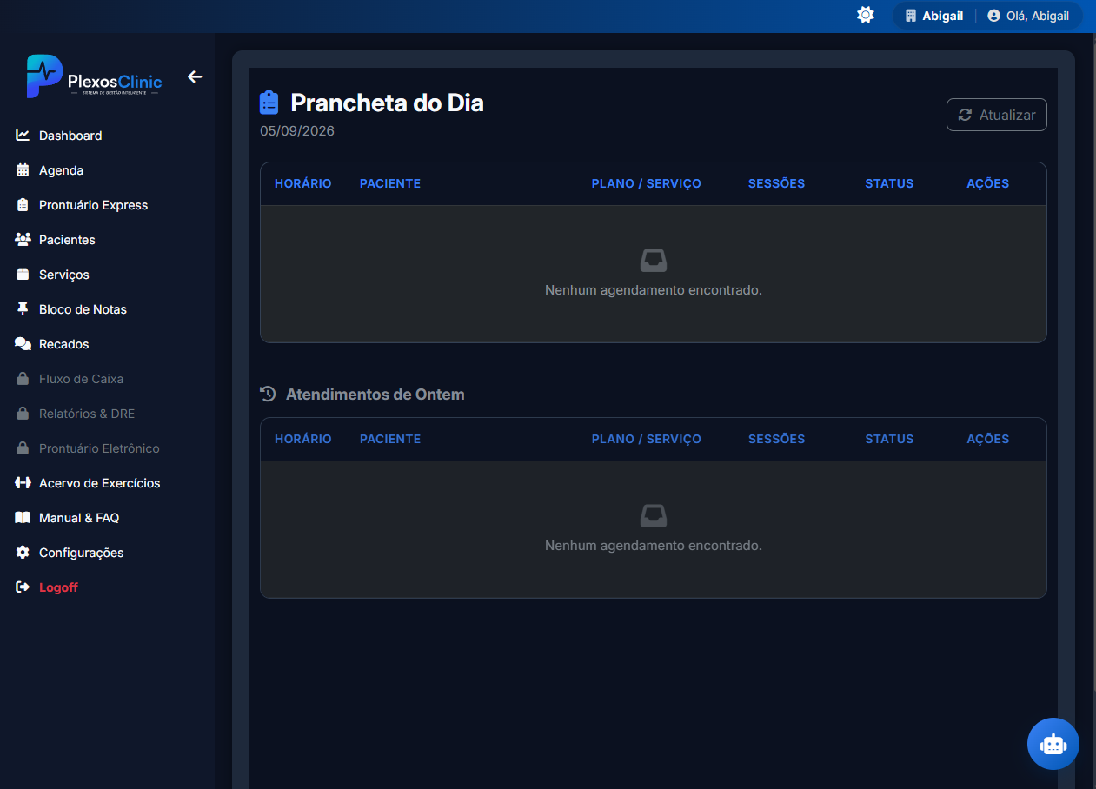Open the Serviços section
The width and height of the screenshot is (1096, 789).
click(64, 275)
